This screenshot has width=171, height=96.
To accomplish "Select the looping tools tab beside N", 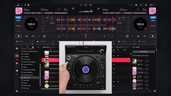I will tap(81, 5).
